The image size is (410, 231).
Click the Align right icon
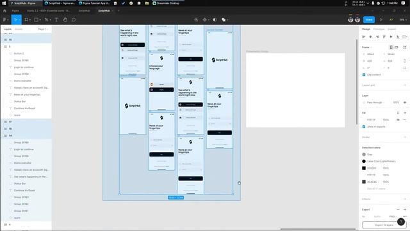click(x=377, y=37)
